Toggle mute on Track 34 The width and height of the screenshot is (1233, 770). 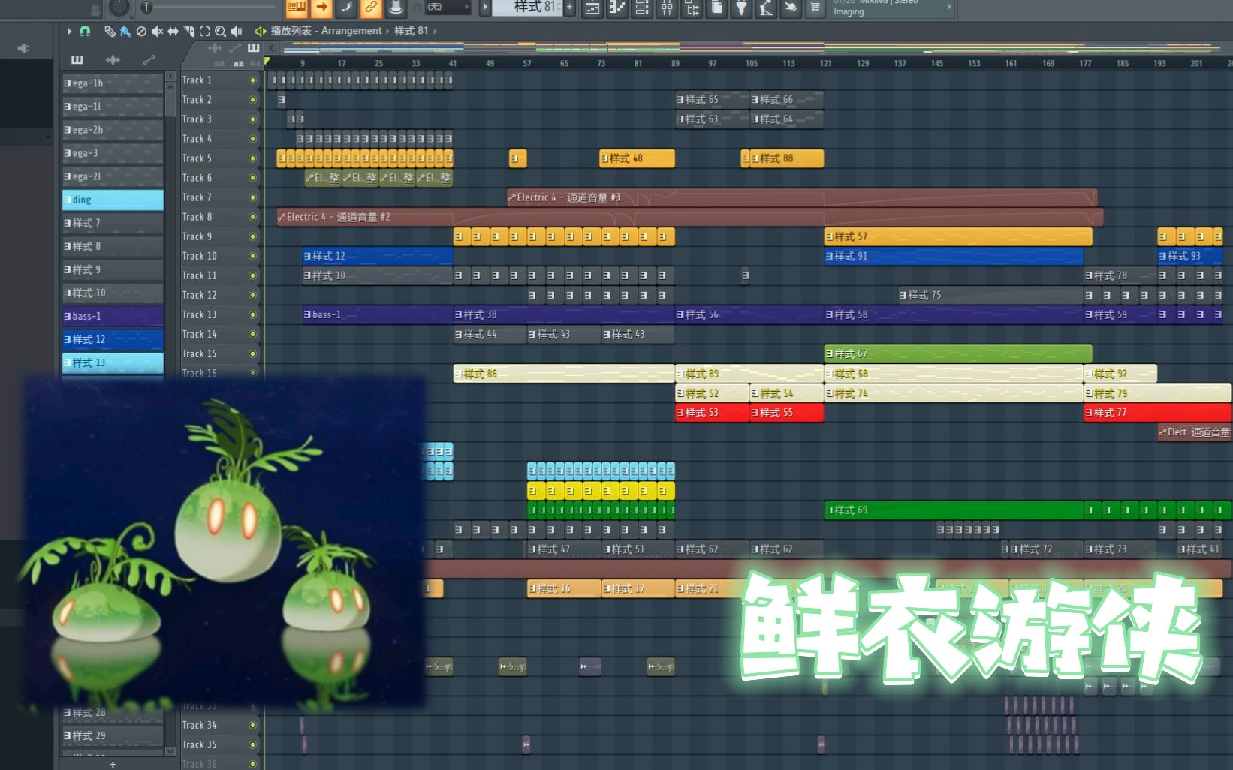click(x=252, y=725)
